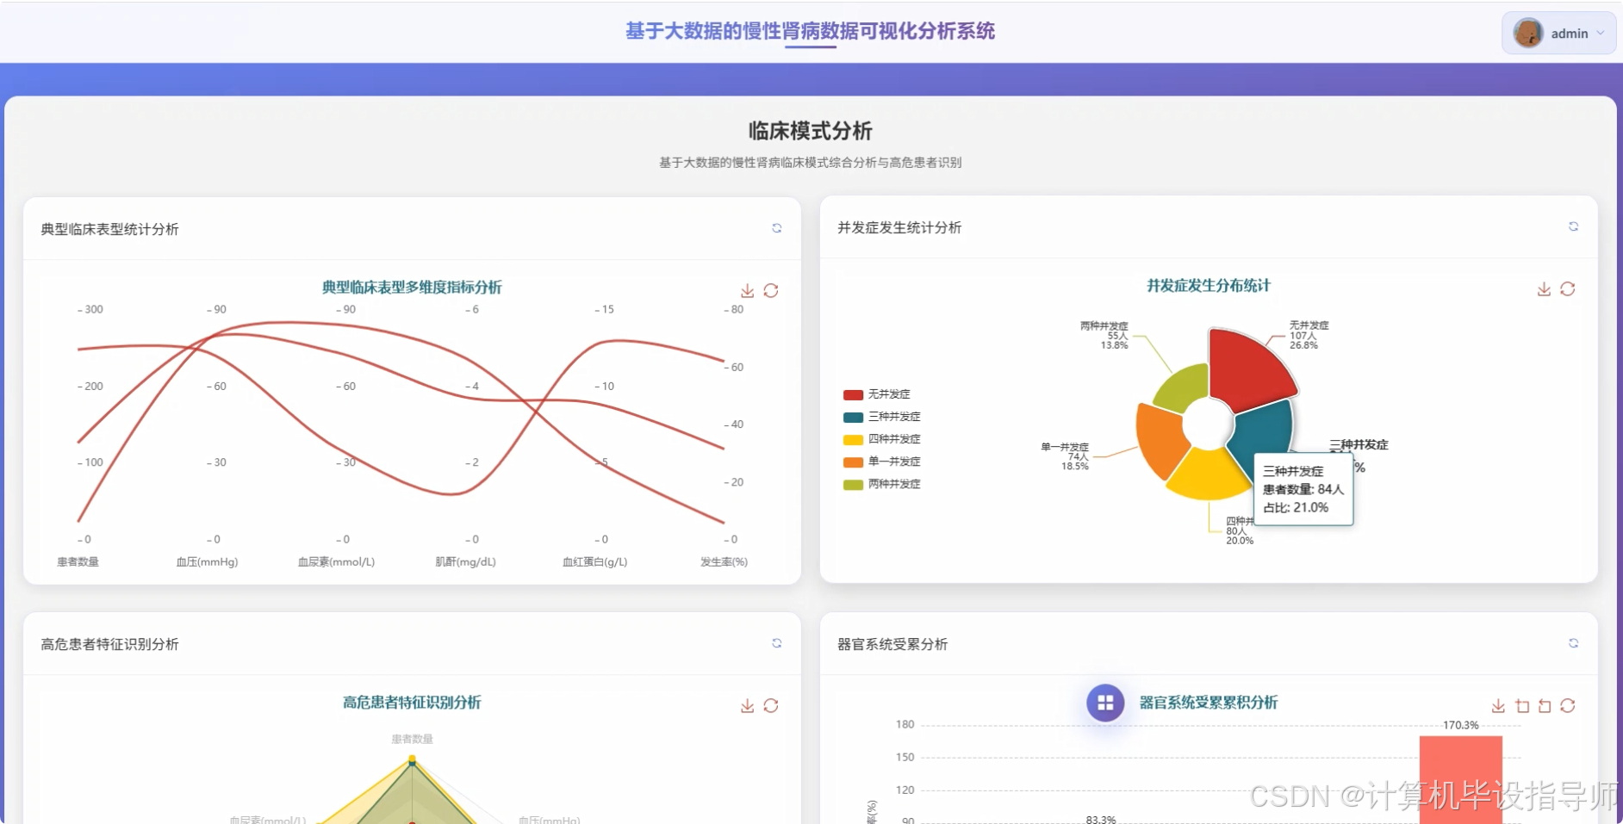Click the 血尿素(mmol/L) axis label in the line chart
This screenshot has height=824, width=1623.
[x=336, y=561]
